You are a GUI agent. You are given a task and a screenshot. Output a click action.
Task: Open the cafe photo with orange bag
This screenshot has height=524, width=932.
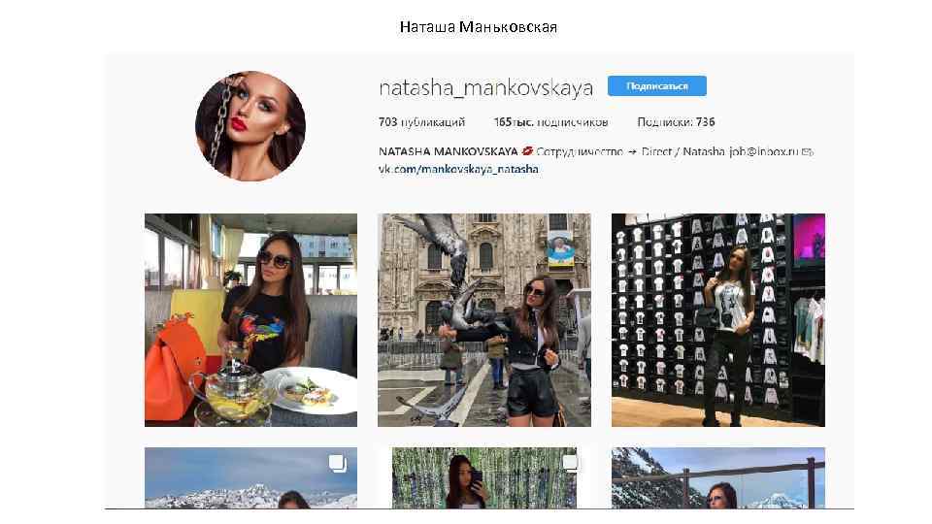tap(250, 320)
